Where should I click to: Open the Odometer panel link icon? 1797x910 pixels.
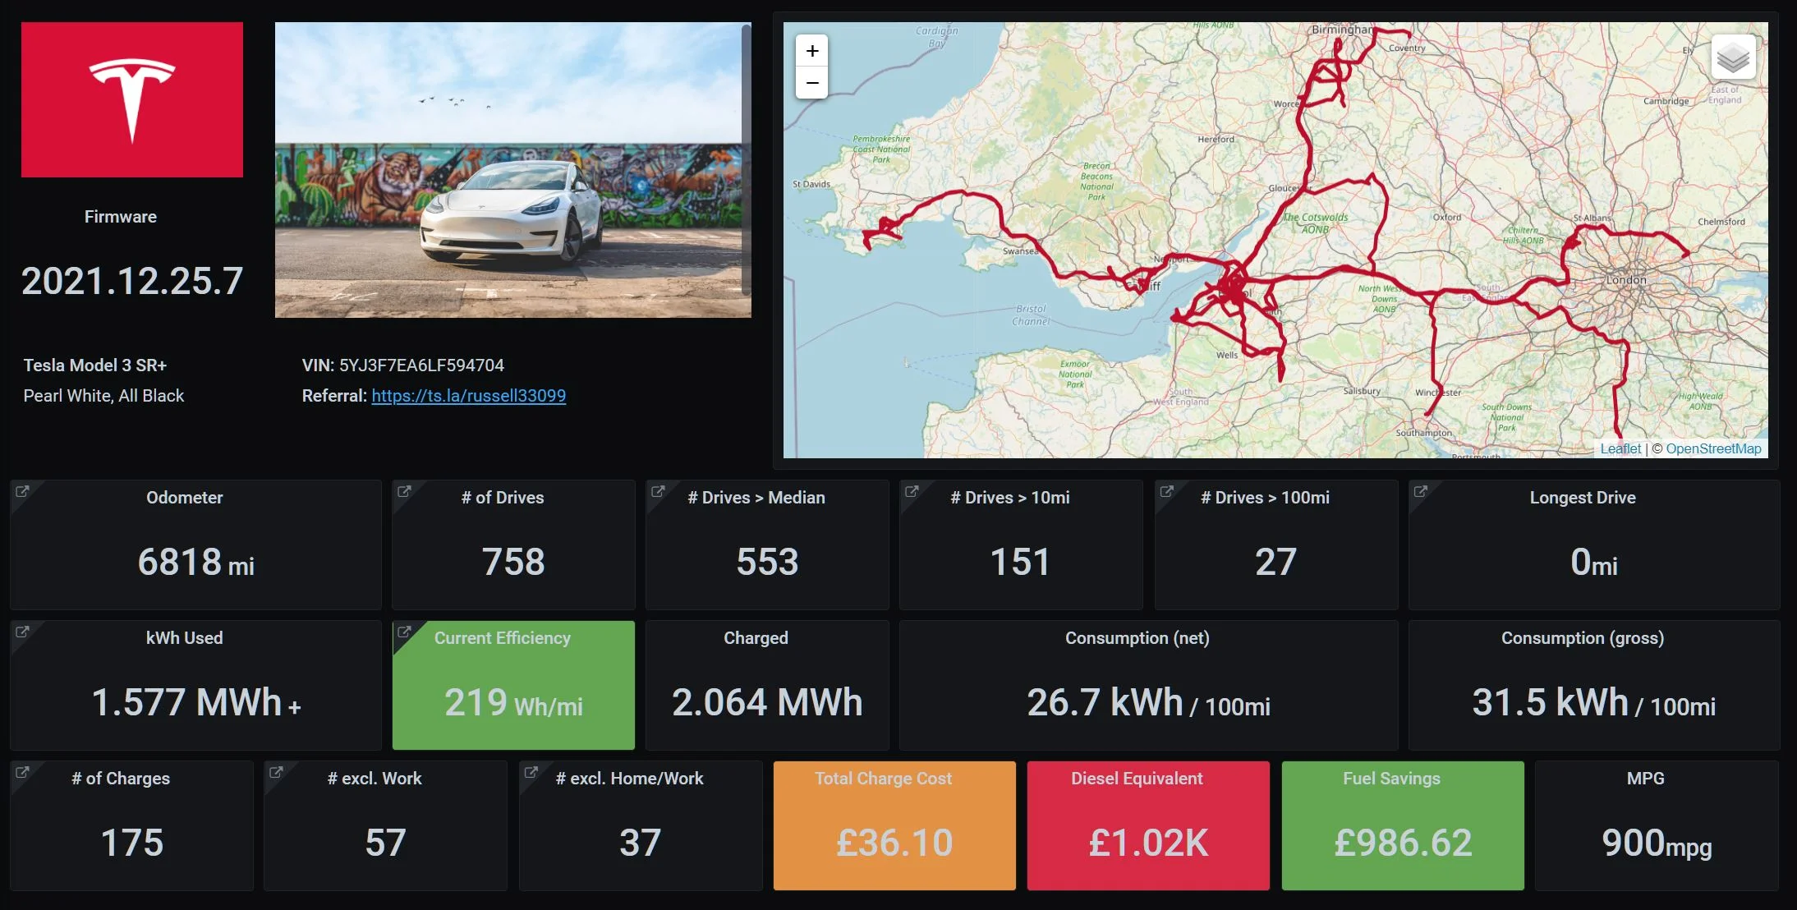[x=22, y=491]
